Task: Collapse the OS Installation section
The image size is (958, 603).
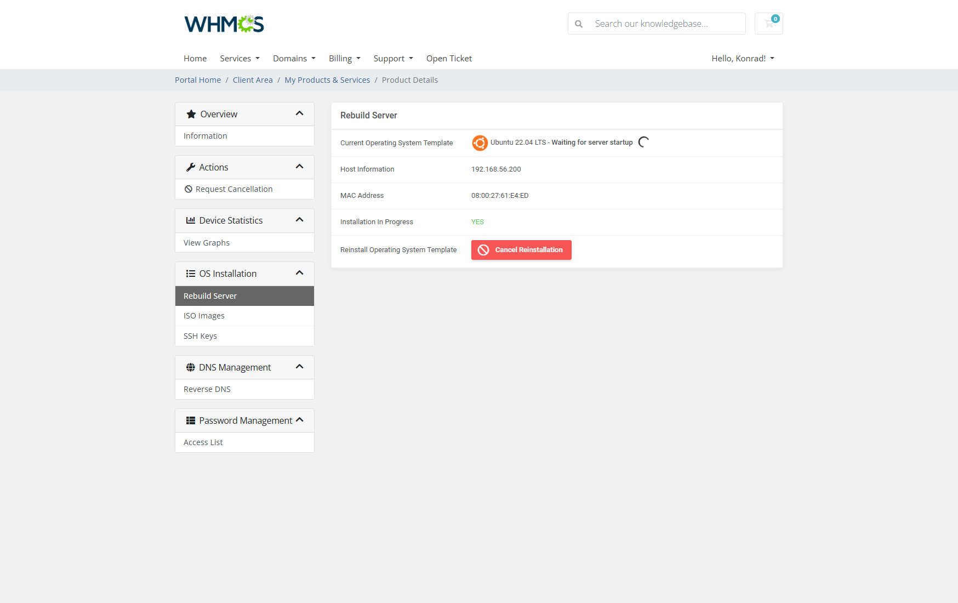Action: pos(300,272)
